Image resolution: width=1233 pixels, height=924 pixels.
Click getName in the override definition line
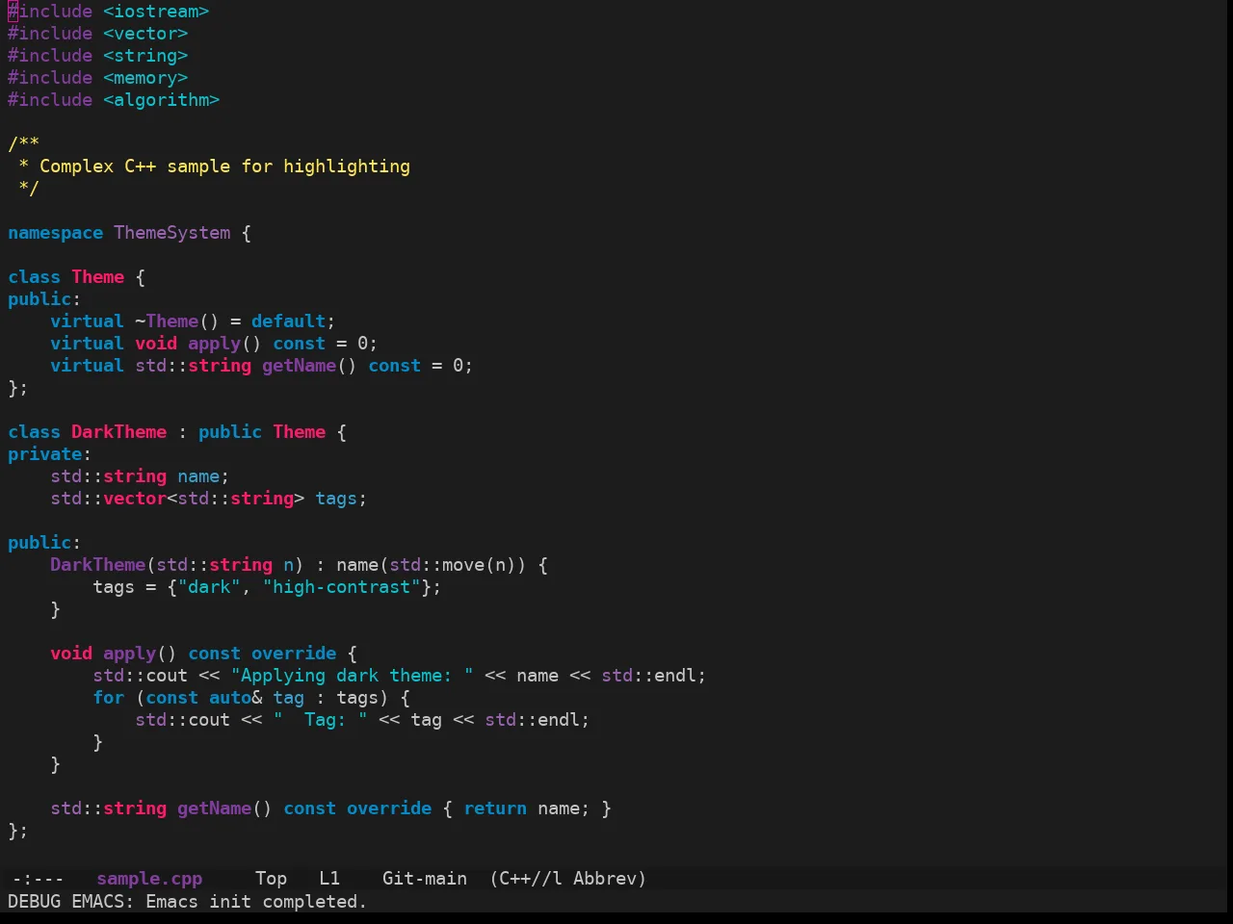coord(215,808)
